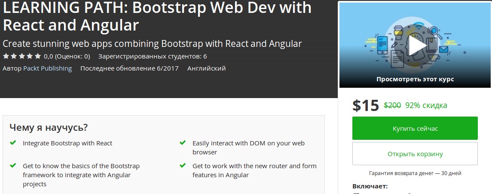
Task: Click the checkmark beside Integrate Bootstrap with React
Action: pos(13,143)
